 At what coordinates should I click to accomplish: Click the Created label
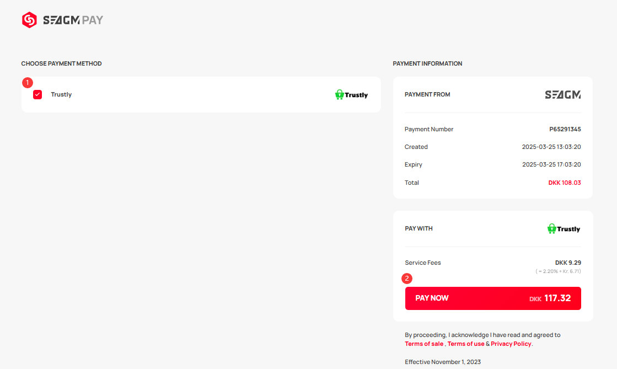pos(416,147)
